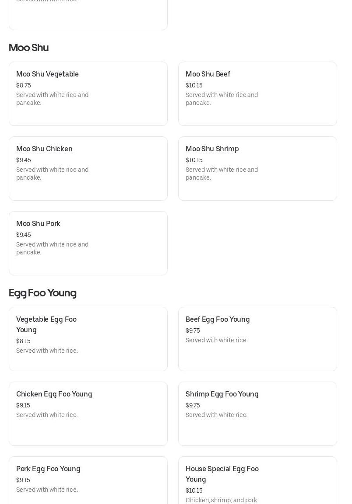Click the $9.45 price under Moo Shu Pork
Viewport: 352px width, 504px height.
tap(24, 235)
